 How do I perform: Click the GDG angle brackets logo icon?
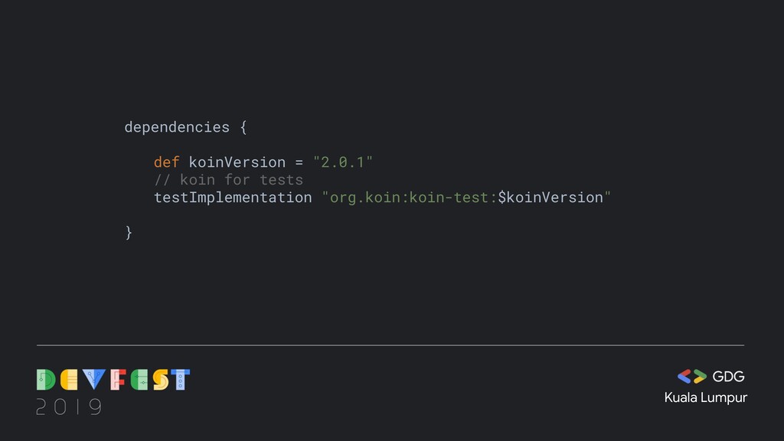[691, 377]
